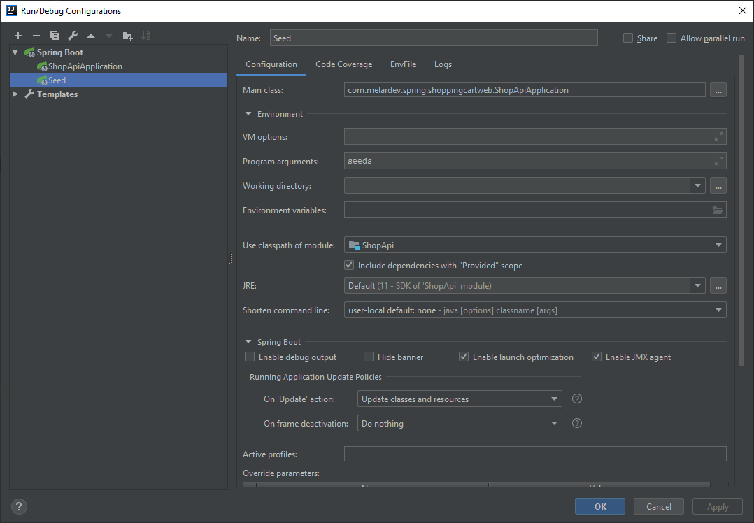Create a new folder for configurations
The height and width of the screenshot is (523, 754).
[127, 36]
